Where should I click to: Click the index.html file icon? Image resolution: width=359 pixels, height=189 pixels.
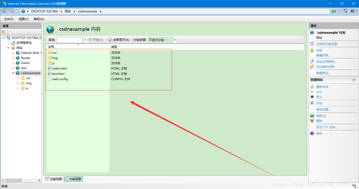(x=50, y=68)
